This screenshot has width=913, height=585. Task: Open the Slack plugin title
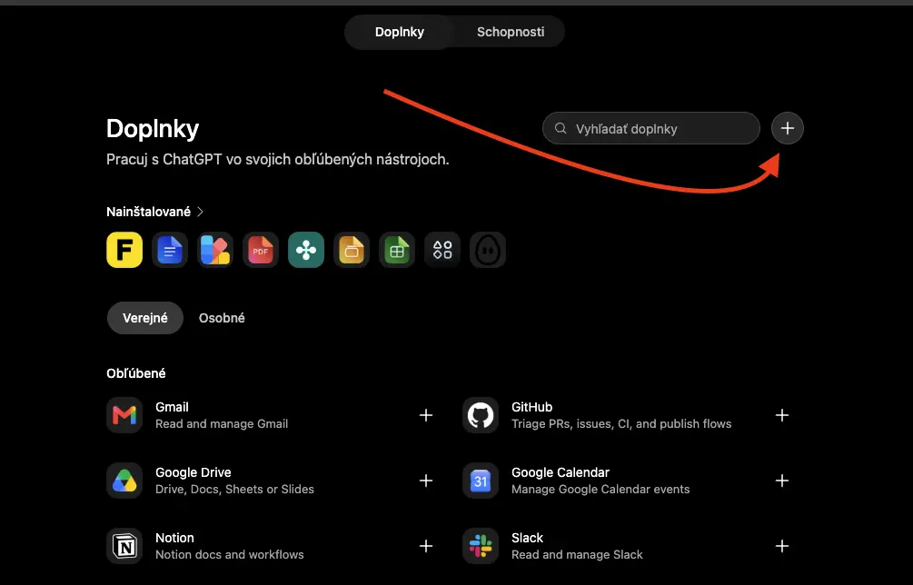pos(527,538)
